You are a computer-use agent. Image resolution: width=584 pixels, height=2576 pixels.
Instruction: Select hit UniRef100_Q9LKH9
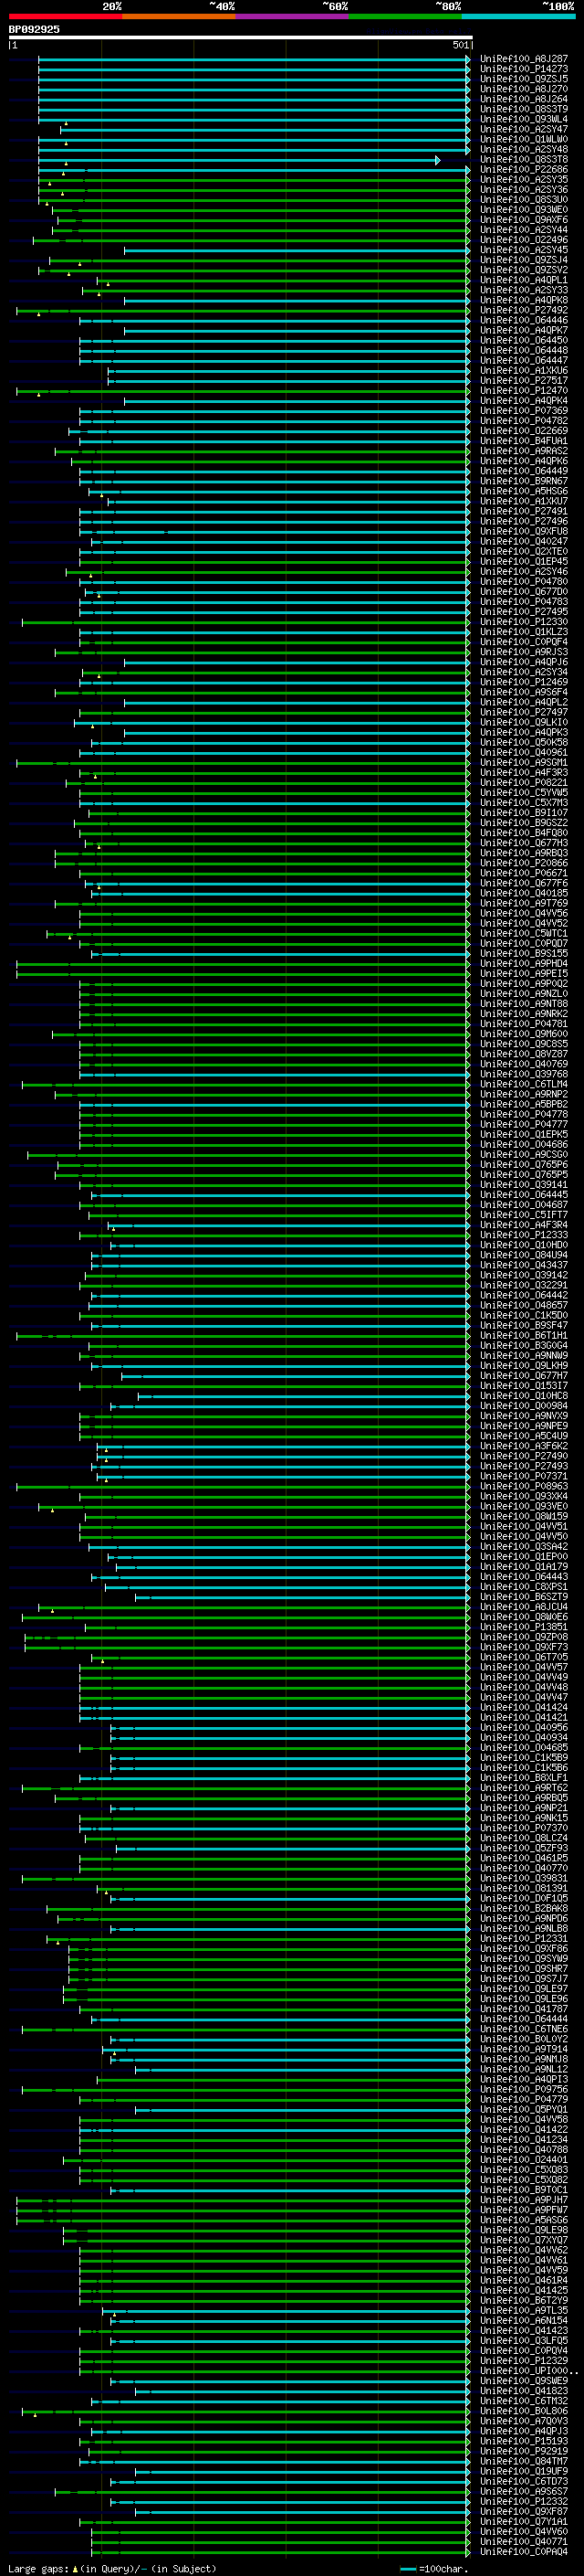pos(524,1366)
